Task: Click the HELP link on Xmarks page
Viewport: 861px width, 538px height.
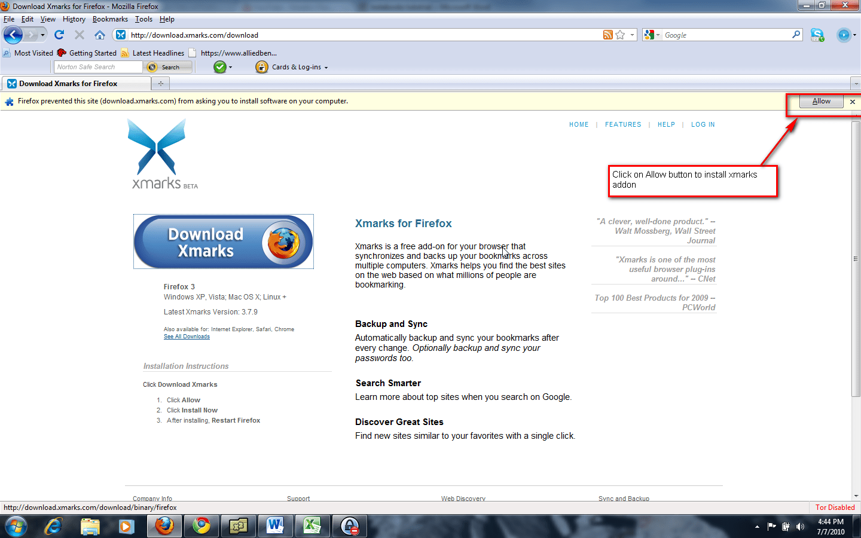Action: pyautogui.click(x=666, y=125)
